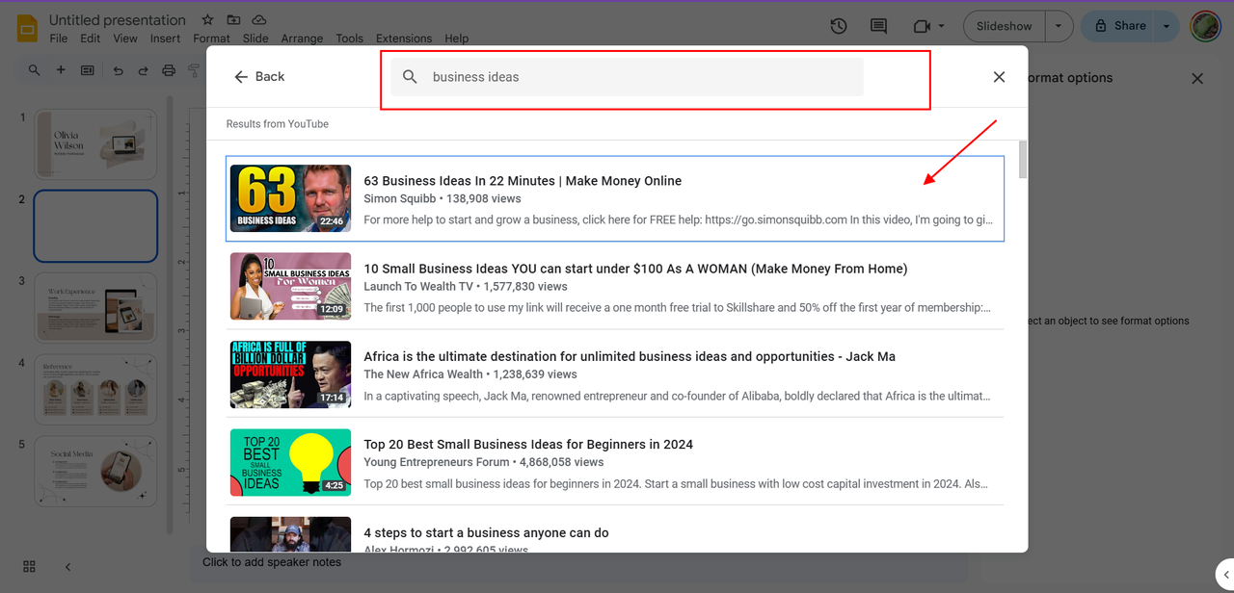Click the side panel expand arrow
This screenshot has width=1234, height=593.
1224,574
